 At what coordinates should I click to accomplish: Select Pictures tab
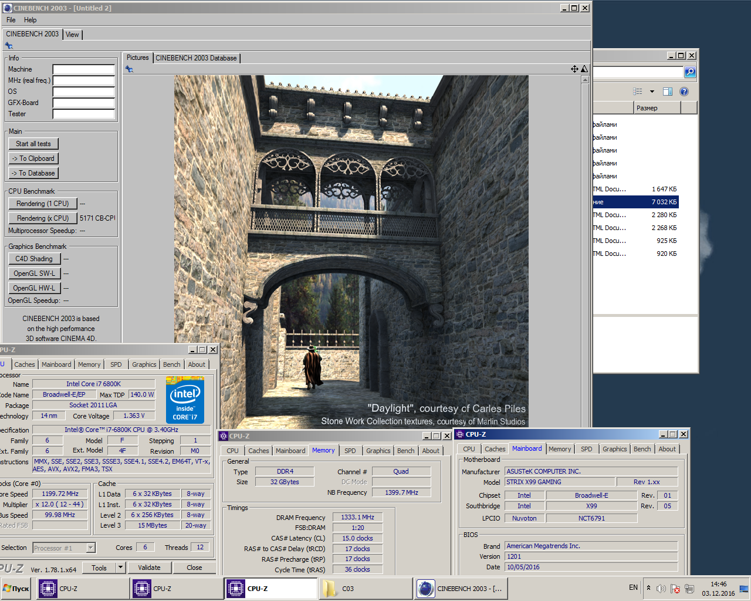[x=137, y=58]
